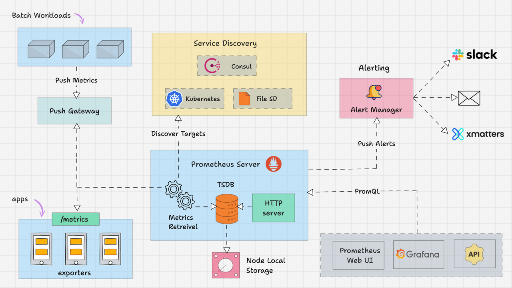This screenshot has height=288, width=512.
Task: Click the HTTP server block
Action: [x=274, y=208]
